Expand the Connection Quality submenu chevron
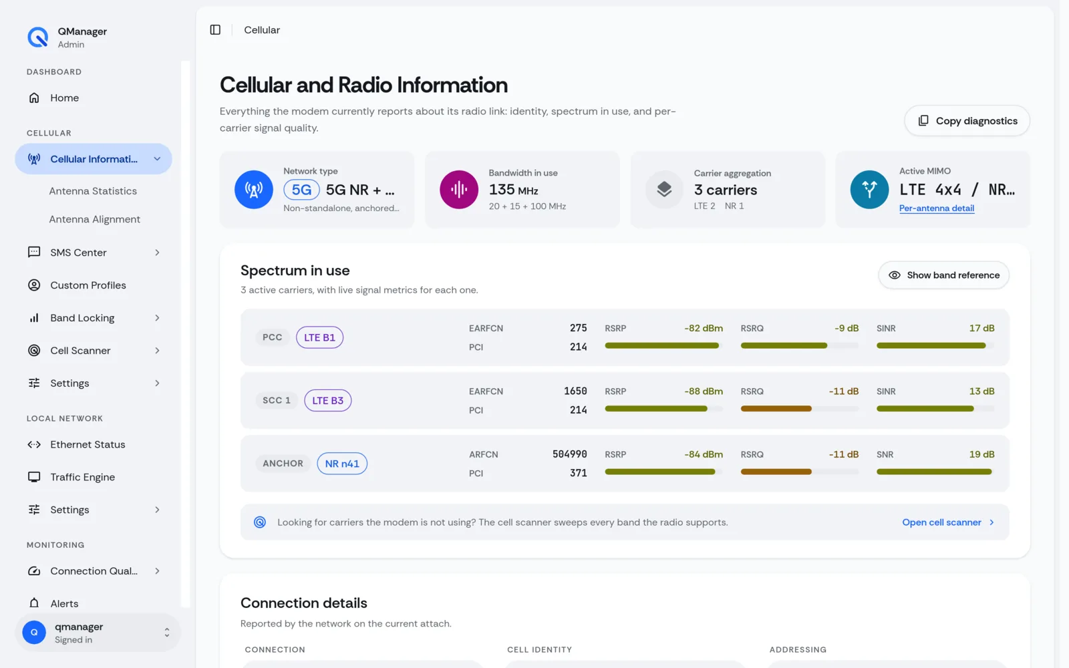The width and height of the screenshot is (1069, 668). pos(157,571)
